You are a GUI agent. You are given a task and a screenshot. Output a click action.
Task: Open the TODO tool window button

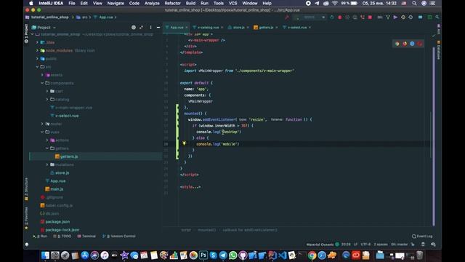(62, 236)
